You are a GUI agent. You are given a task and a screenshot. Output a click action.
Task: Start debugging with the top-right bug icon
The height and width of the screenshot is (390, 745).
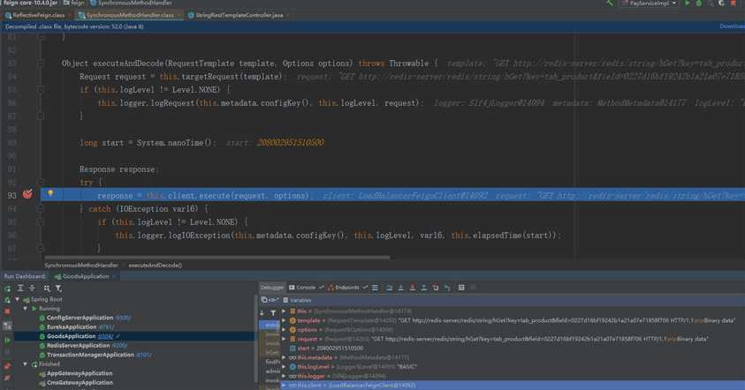tap(698, 4)
